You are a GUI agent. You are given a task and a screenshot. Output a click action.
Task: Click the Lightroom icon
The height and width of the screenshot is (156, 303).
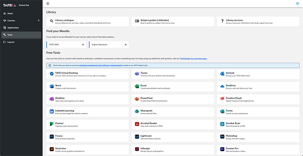pos(137,137)
